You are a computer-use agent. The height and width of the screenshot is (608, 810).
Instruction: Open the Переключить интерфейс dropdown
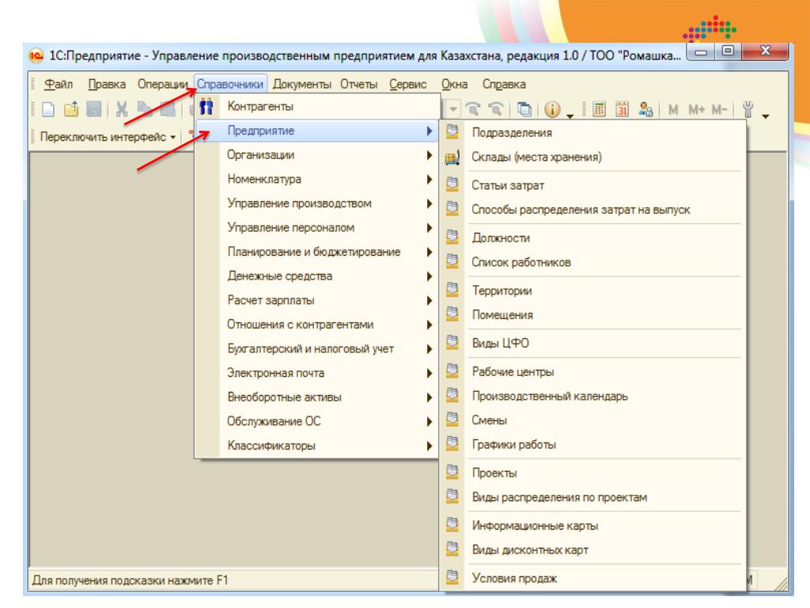[x=108, y=137]
